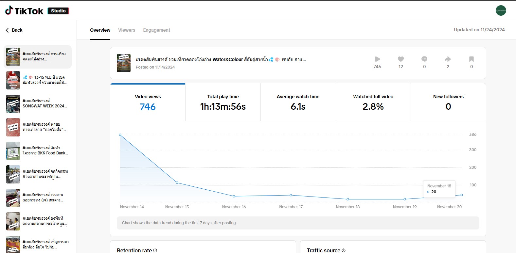Click the TikTok Studio logo
Screen dimensions: 516x253
coord(37,11)
